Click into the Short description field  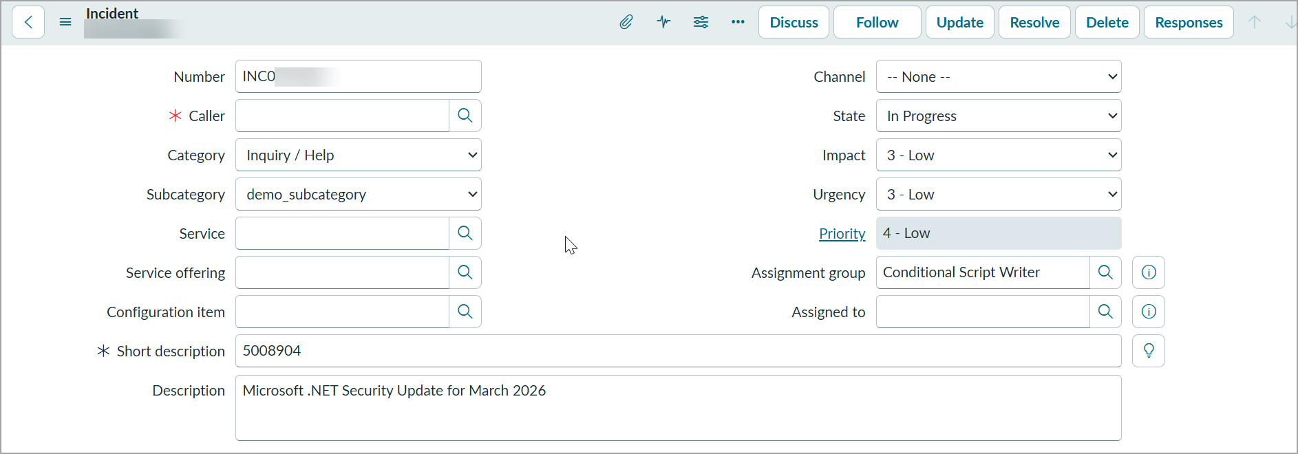[679, 351]
